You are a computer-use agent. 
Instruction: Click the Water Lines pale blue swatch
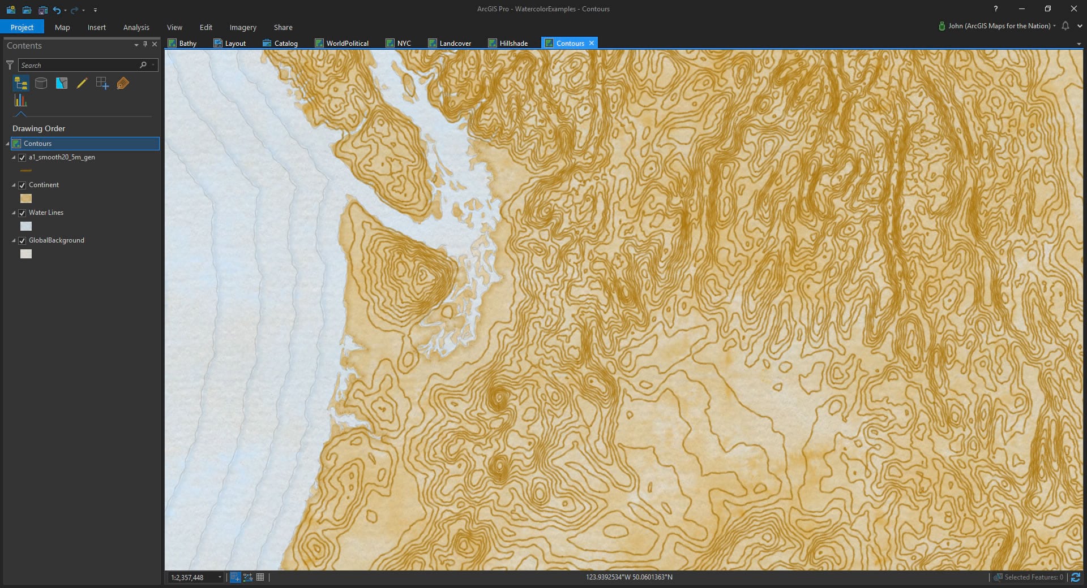pos(25,226)
